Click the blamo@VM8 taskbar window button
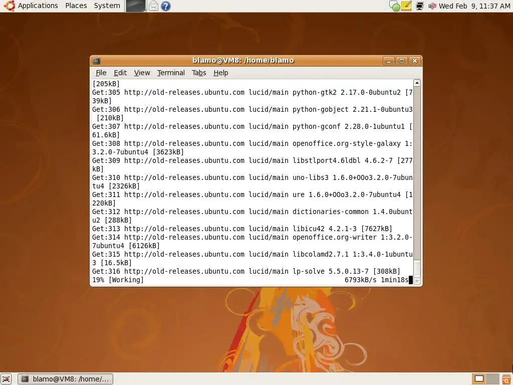The width and height of the screenshot is (513, 385). pyautogui.click(x=66, y=379)
